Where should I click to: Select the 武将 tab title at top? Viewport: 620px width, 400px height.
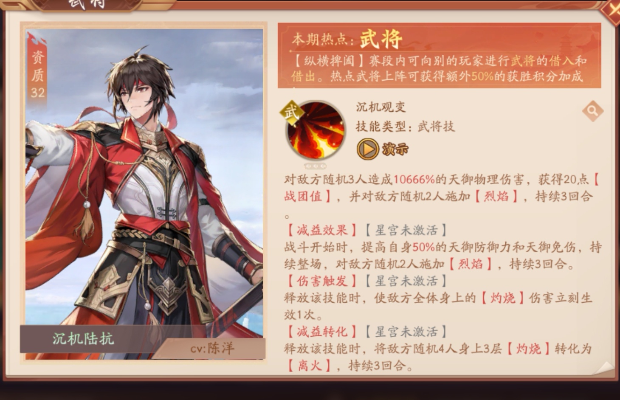coord(87,4)
